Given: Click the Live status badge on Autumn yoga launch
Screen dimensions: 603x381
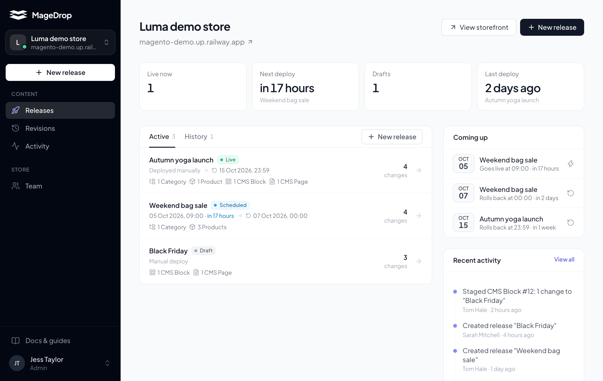Looking at the screenshot, I should coord(228,160).
